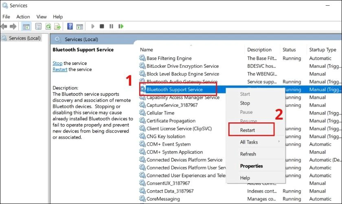Click the Restart Service toolbar icon
Viewport: 342px width, 204px height.
coord(121,26)
